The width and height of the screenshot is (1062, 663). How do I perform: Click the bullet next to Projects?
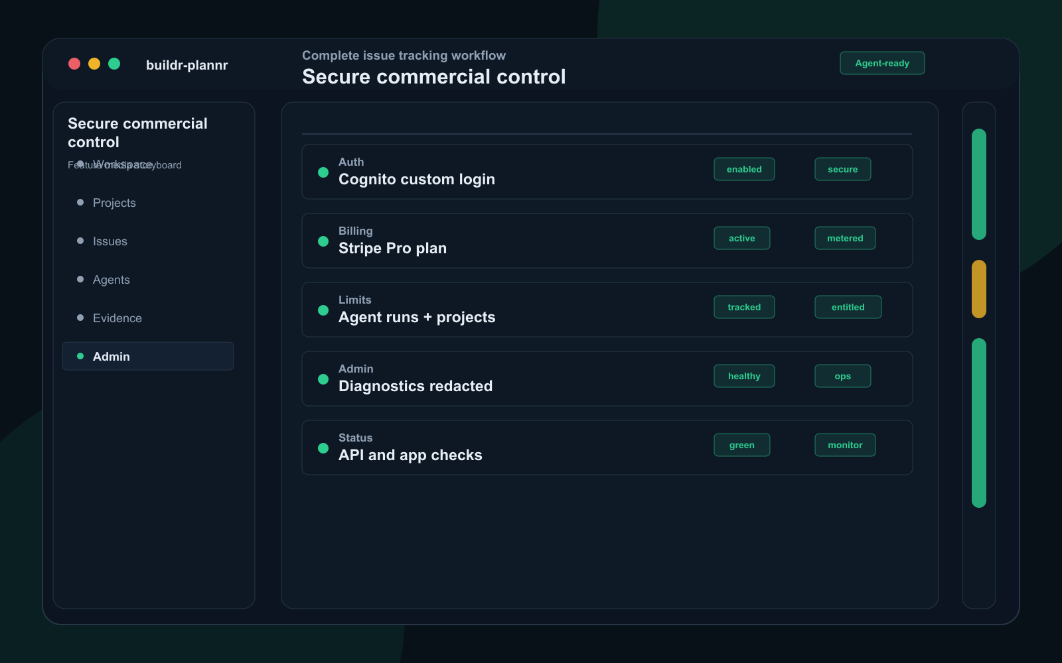(80, 202)
